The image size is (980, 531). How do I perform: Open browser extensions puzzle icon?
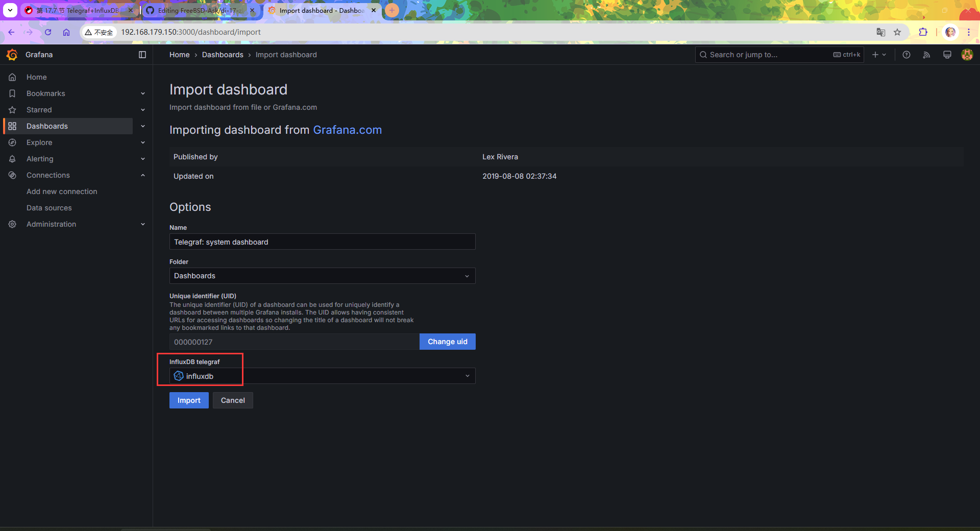pyautogui.click(x=923, y=32)
